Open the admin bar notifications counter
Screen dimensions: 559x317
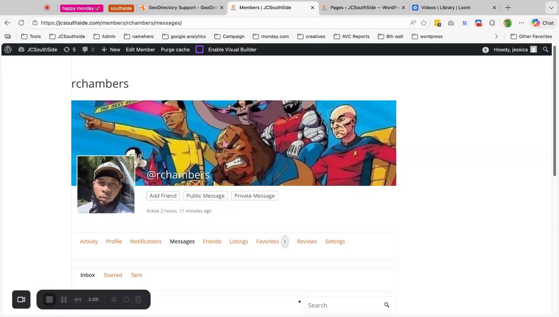485,50
